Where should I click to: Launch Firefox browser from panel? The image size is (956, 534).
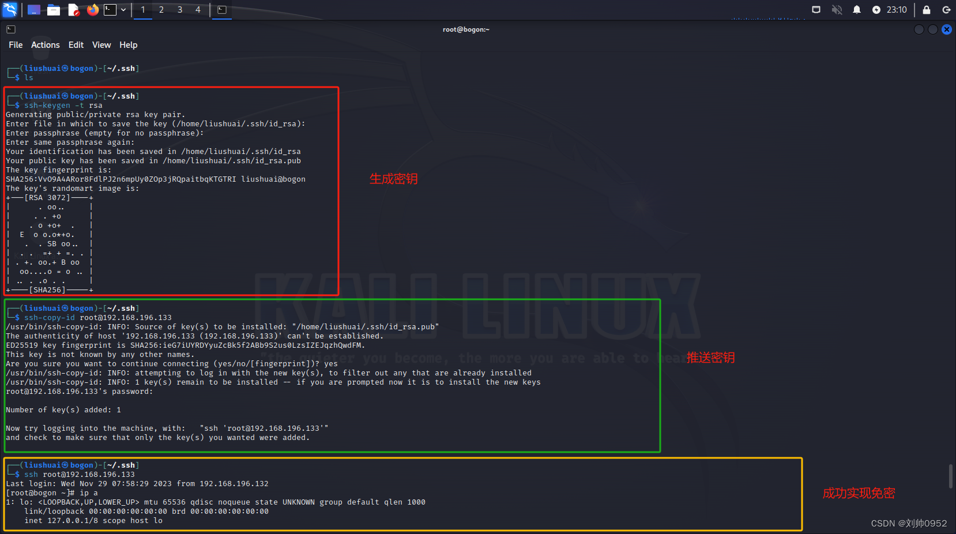click(92, 10)
